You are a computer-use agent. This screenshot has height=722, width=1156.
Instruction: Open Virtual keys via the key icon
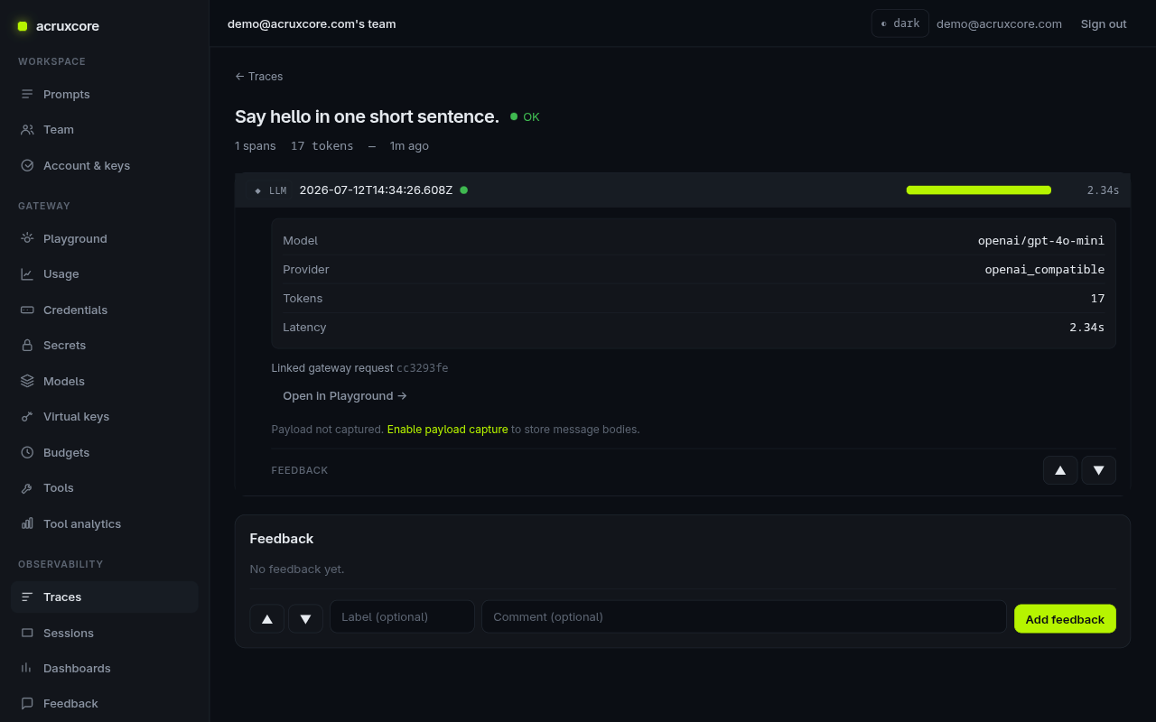(x=27, y=416)
